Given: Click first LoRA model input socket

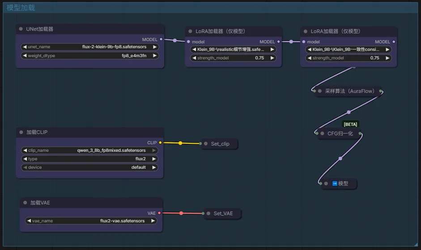Looking at the screenshot, I should 188,42.
